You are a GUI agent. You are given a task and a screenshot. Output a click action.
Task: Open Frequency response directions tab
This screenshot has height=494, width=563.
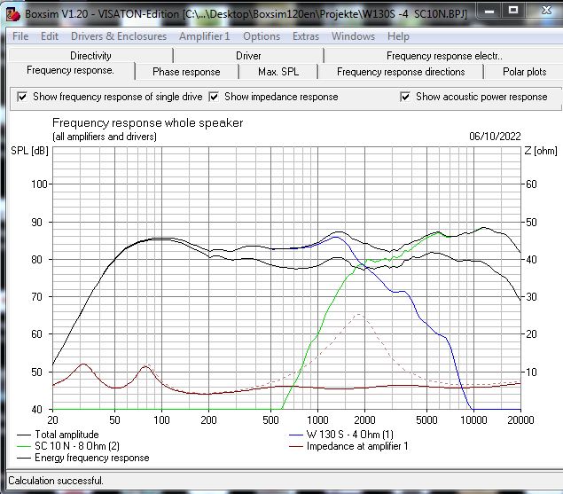[401, 72]
